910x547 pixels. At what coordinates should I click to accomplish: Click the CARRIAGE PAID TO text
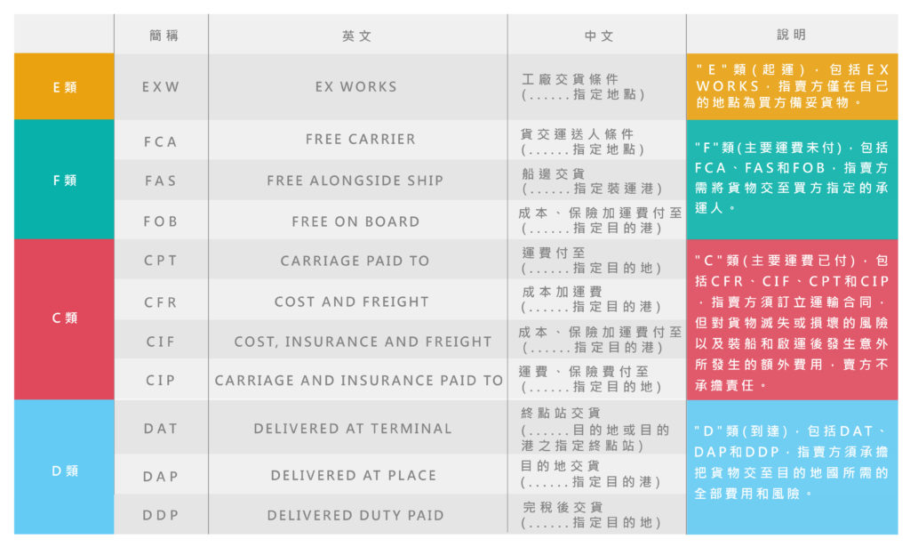tap(355, 261)
